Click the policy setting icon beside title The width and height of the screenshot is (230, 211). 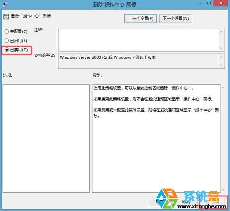[x=6, y=16]
